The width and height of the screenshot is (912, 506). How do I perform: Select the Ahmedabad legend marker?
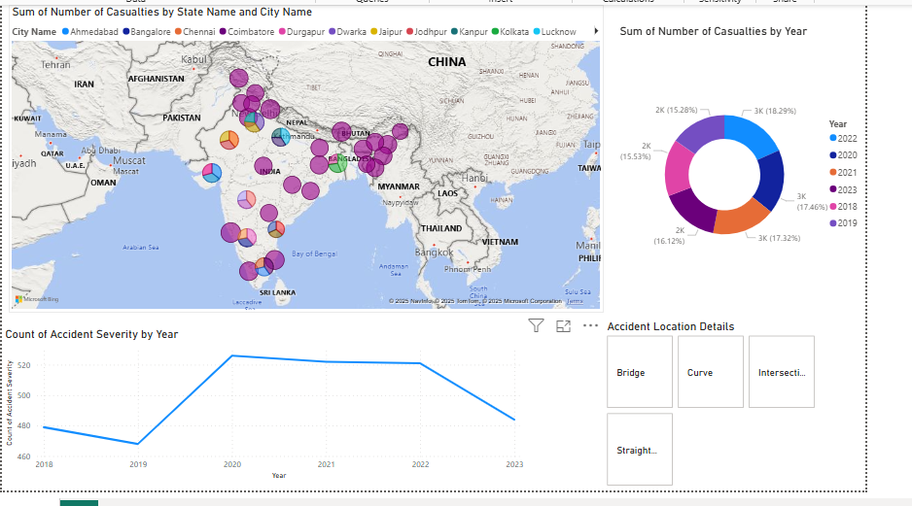coord(66,32)
